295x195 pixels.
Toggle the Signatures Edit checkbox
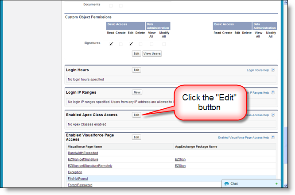pyautogui.click(x=131, y=44)
